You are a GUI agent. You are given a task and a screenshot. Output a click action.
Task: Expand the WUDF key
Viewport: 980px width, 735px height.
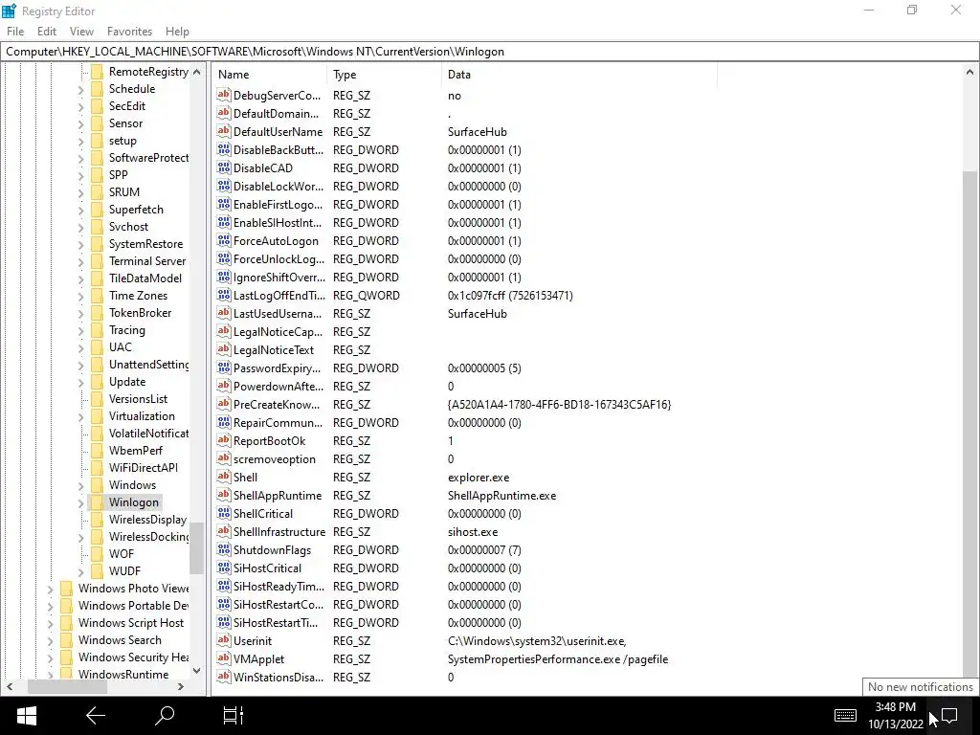80,571
